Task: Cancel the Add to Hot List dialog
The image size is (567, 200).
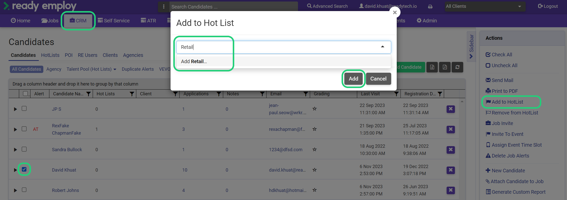Action: click(378, 79)
